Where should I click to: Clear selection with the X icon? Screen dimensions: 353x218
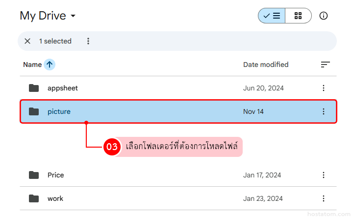point(27,41)
